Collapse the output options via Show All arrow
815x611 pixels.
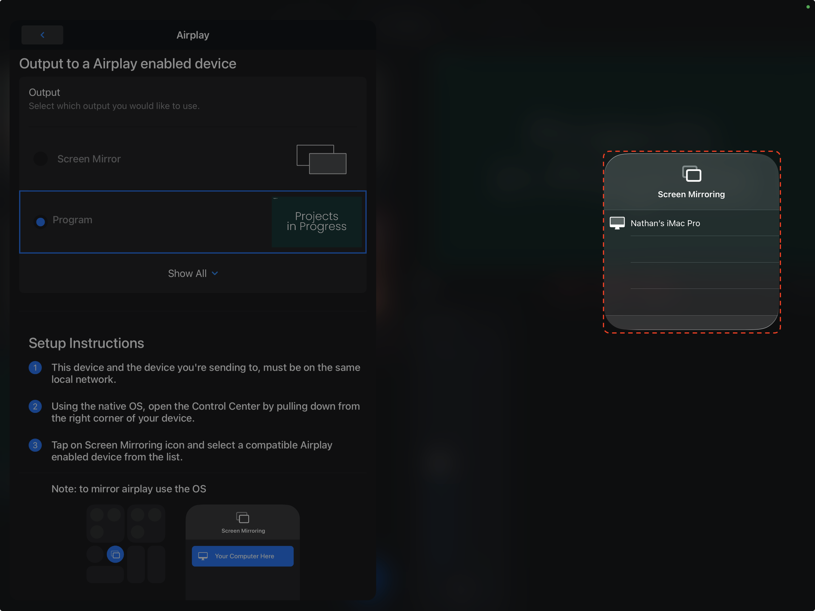(x=215, y=273)
